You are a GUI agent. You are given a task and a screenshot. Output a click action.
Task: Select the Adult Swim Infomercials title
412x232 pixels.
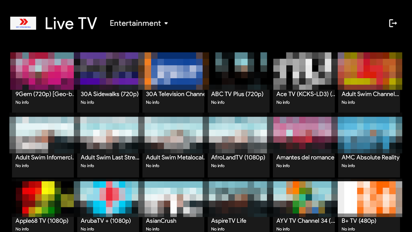(45, 157)
